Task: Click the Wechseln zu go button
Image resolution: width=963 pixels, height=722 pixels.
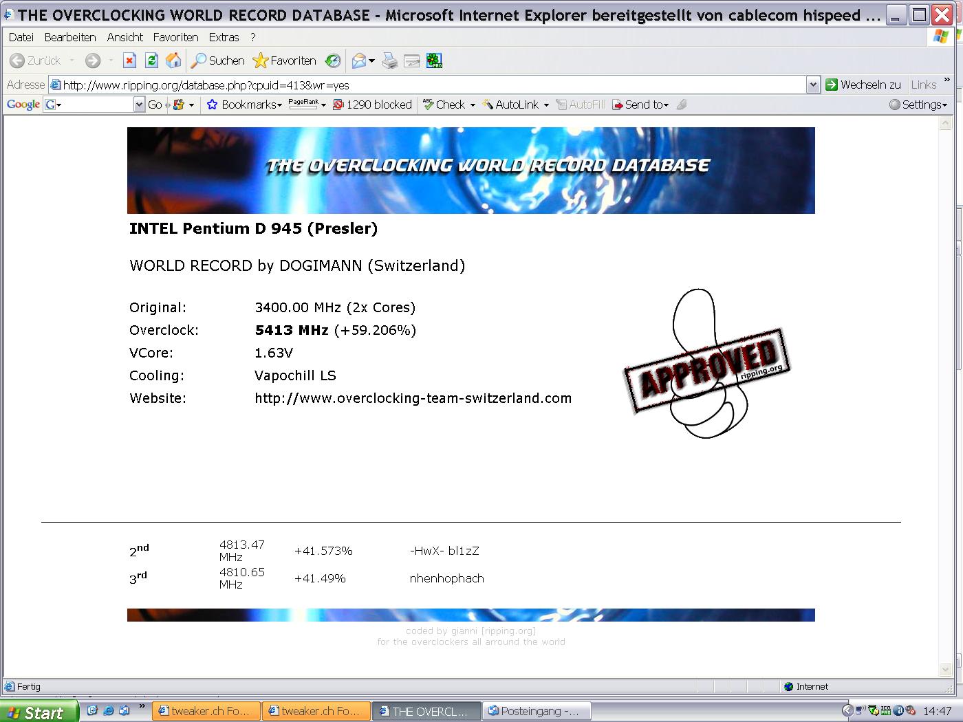Action: 863,85
